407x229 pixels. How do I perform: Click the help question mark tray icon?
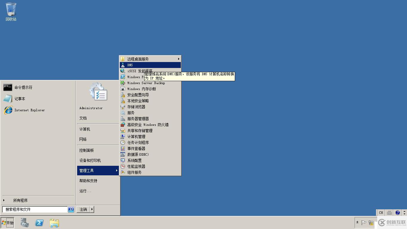[397, 213]
